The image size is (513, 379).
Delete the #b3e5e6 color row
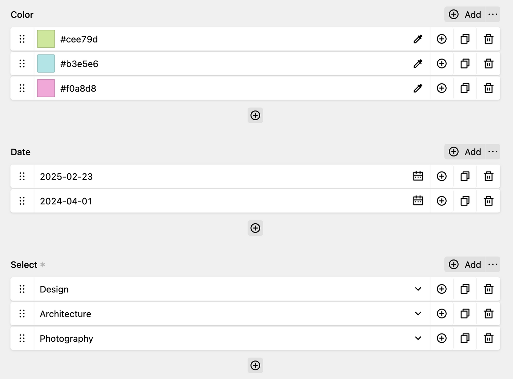click(x=488, y=64)
